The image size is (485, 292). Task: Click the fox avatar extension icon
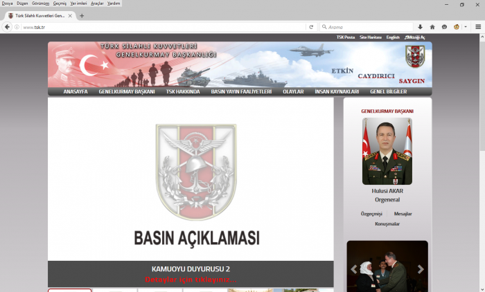(457, 27)
